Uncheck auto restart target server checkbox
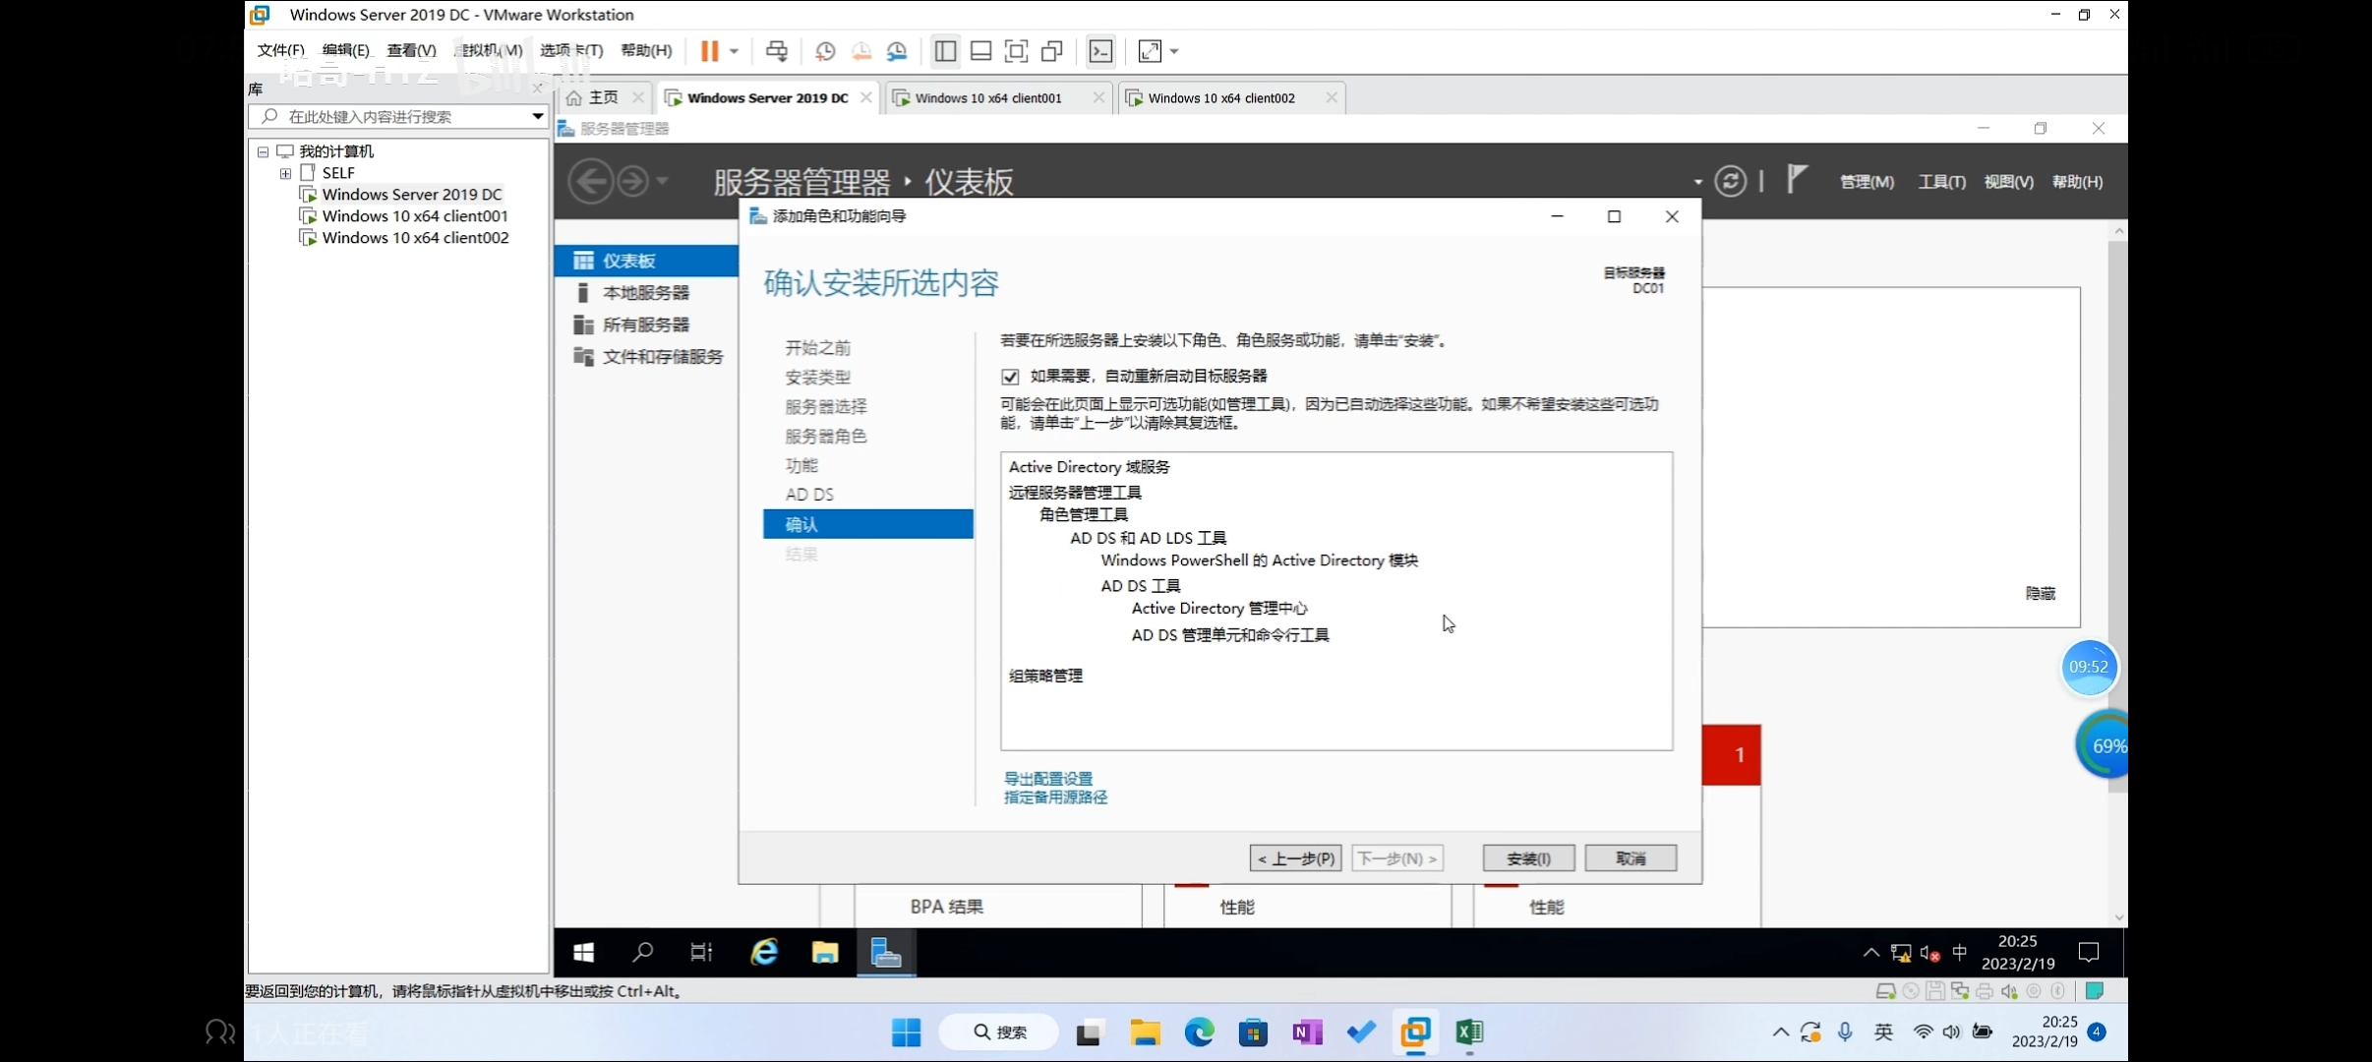The height and width of the screenshot is (1062, 2372). click(x=1010, y=377)
